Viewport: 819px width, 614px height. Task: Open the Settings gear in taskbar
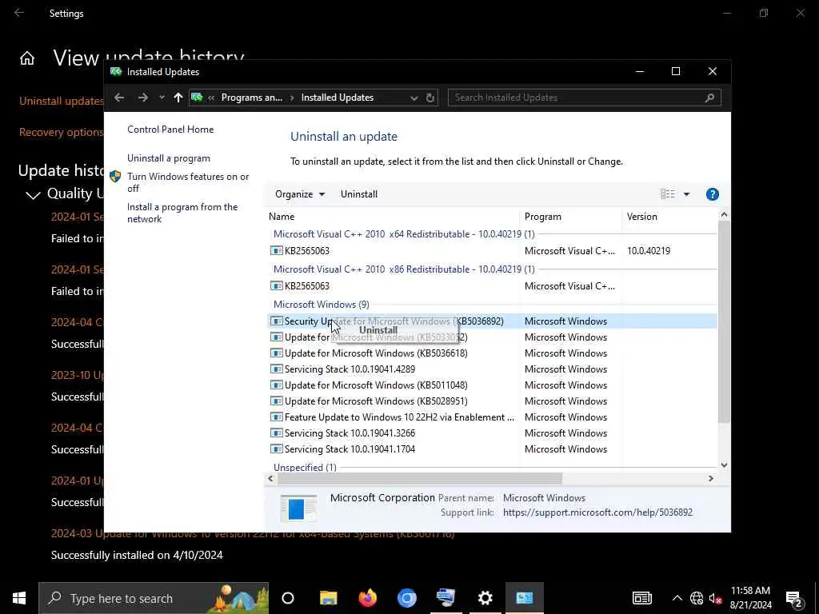[x=485, y=598]
